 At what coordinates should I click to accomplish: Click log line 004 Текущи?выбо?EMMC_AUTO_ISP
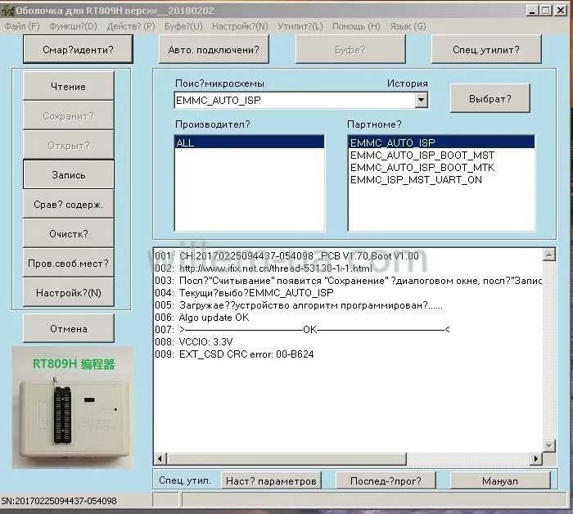[244, 293]
